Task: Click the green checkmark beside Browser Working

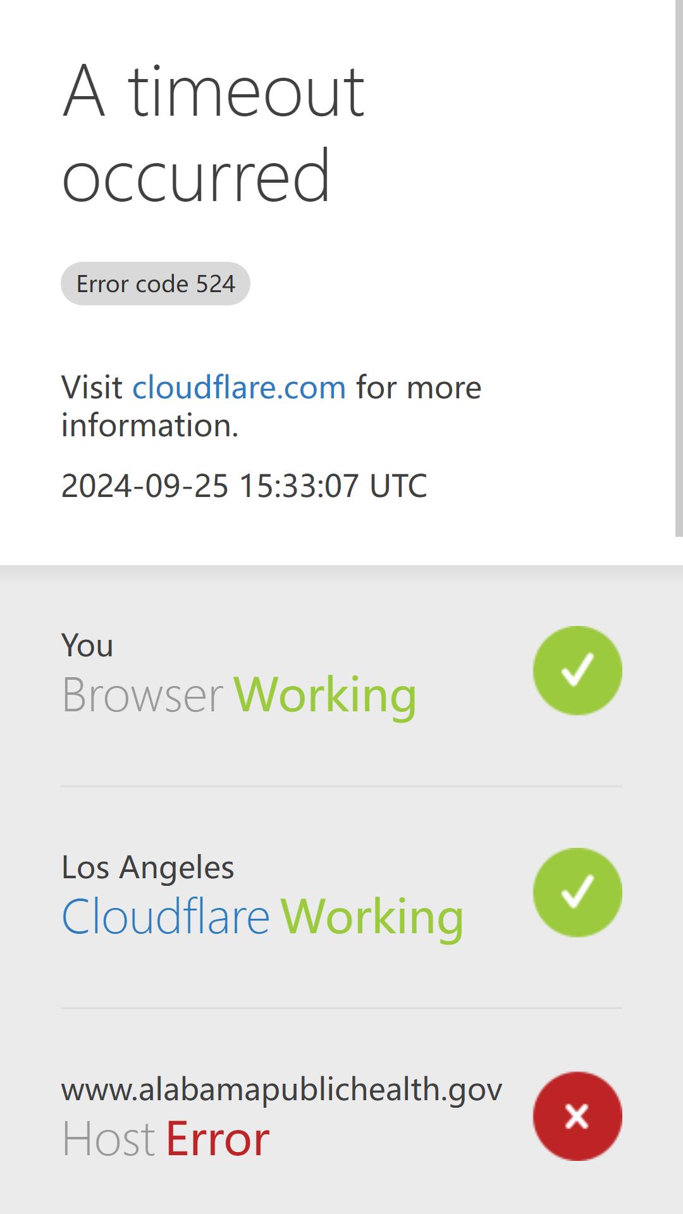Action: (577, 670)
